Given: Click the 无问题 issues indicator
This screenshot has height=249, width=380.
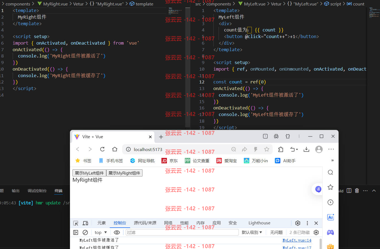Looking at the screenshot, I should pos(276,232).
